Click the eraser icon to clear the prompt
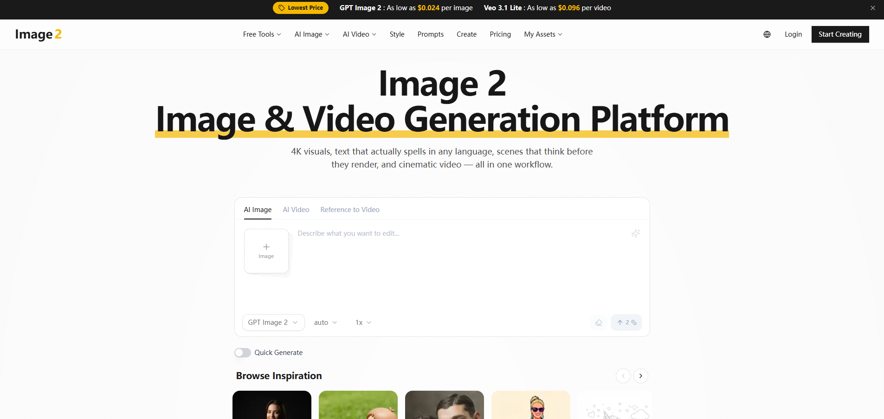Viewport: 884px width, 419px height. tap(599, 322)
